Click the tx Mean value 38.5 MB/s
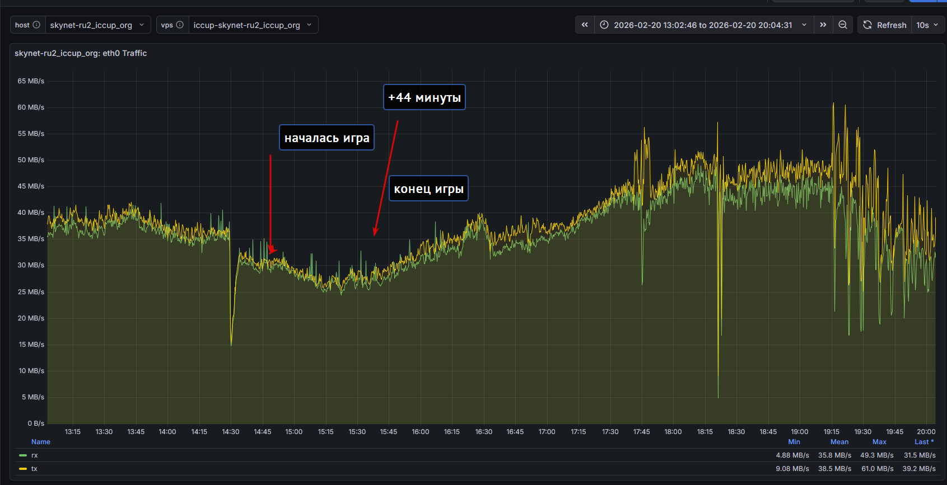This screenshot has height=485, width=947. pyautogui.click(x=834, y=469)
